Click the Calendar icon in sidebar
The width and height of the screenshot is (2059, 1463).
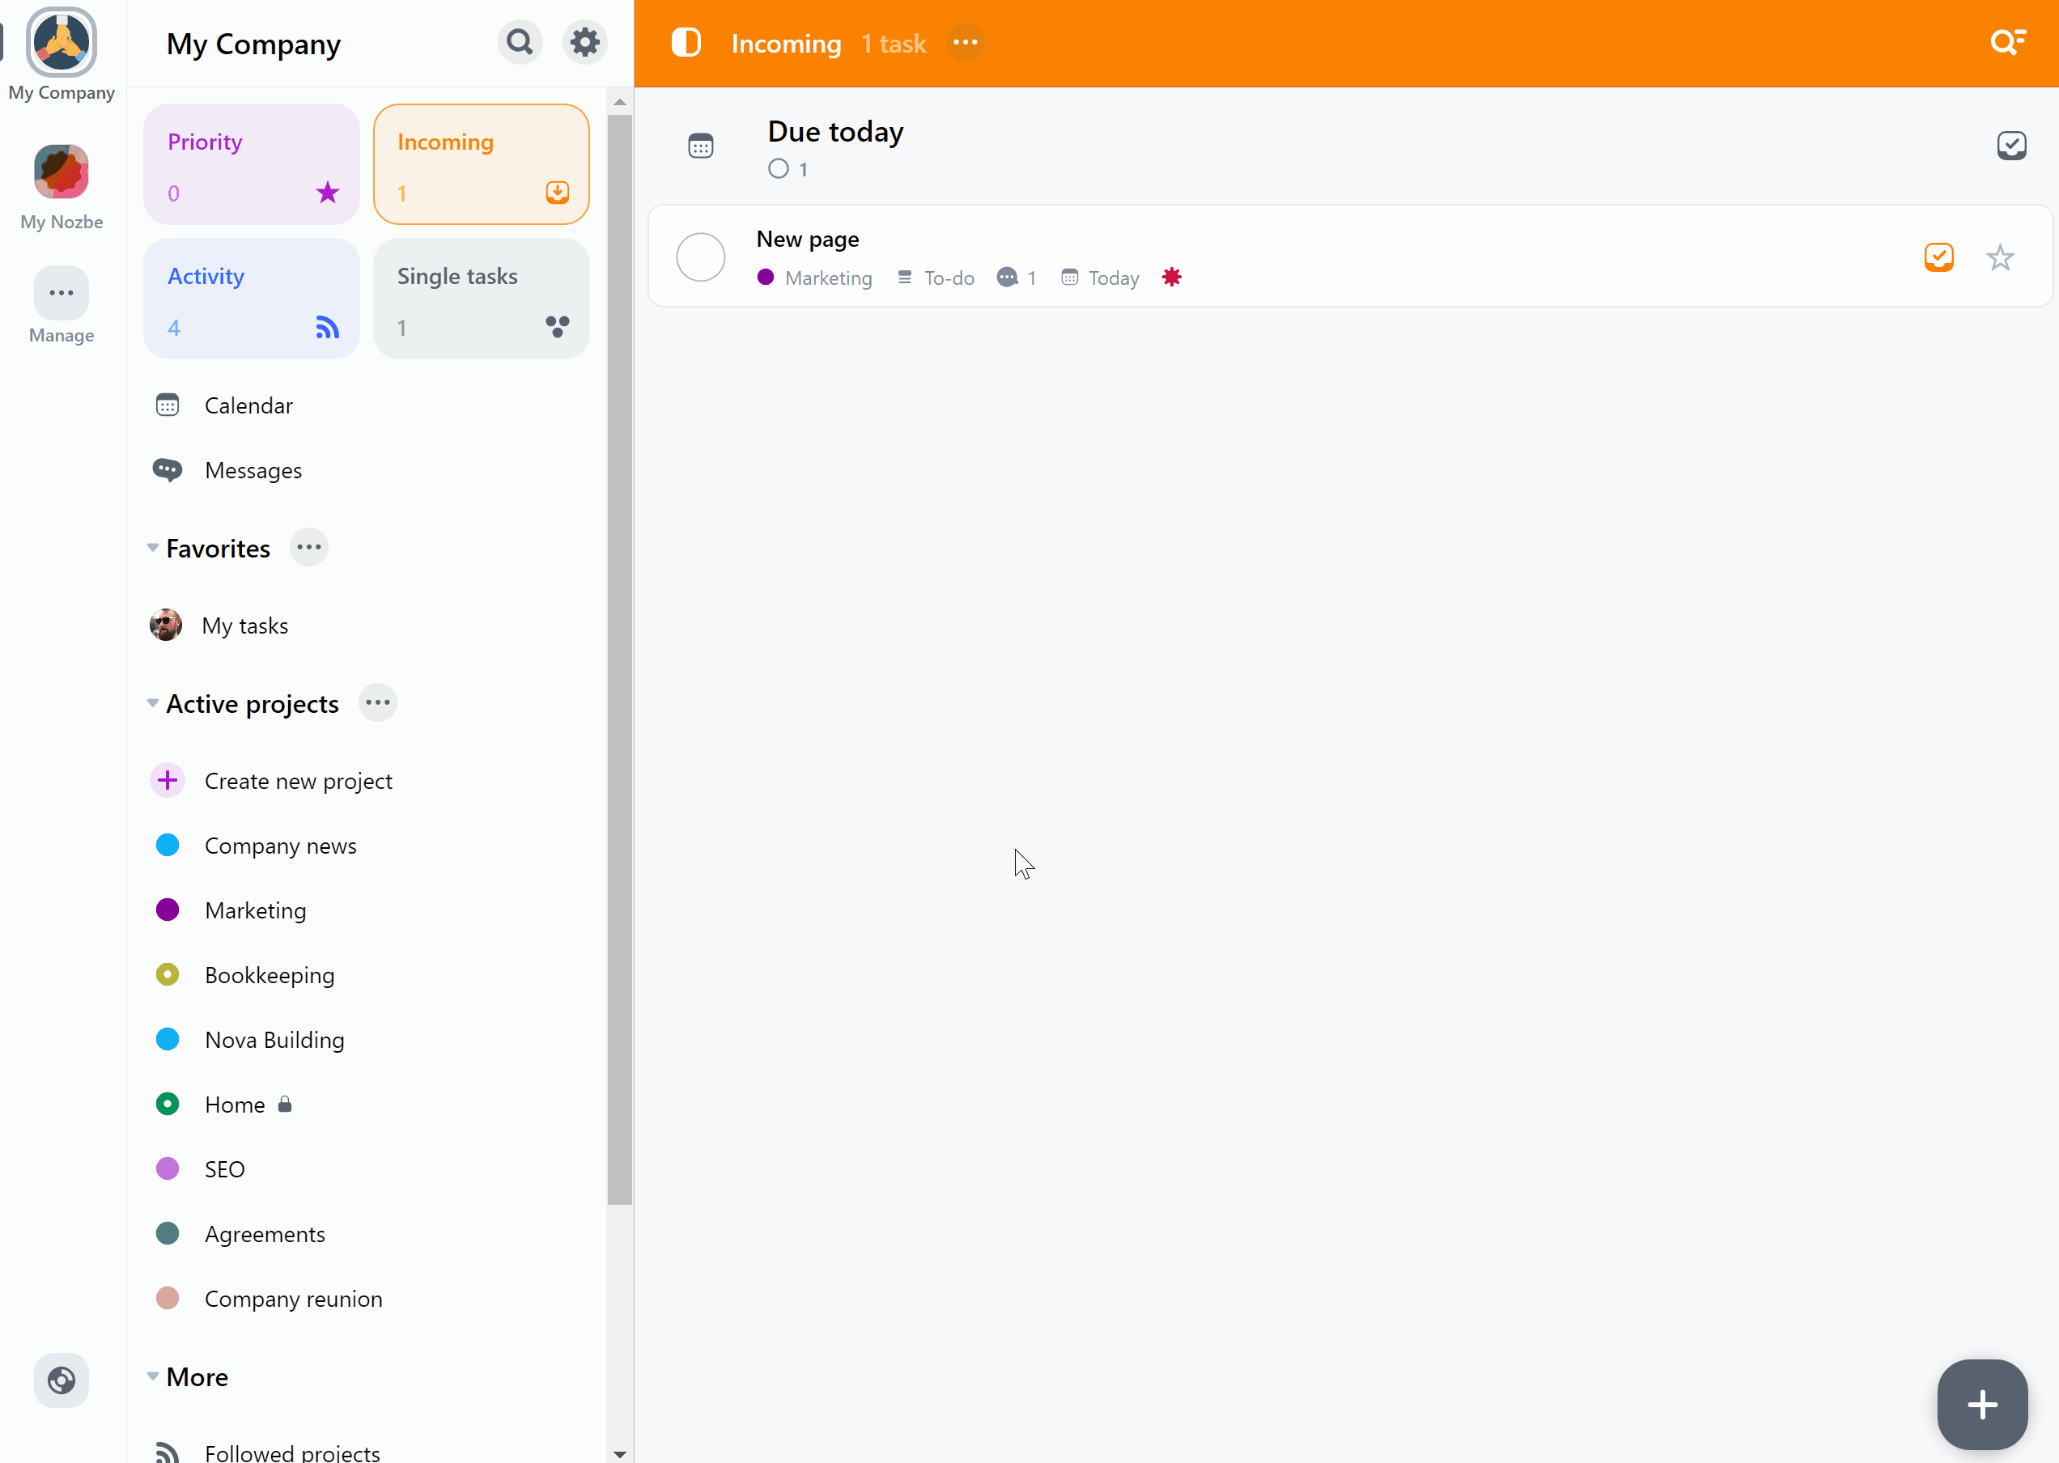pyautogui.click(x=168, y=404)
